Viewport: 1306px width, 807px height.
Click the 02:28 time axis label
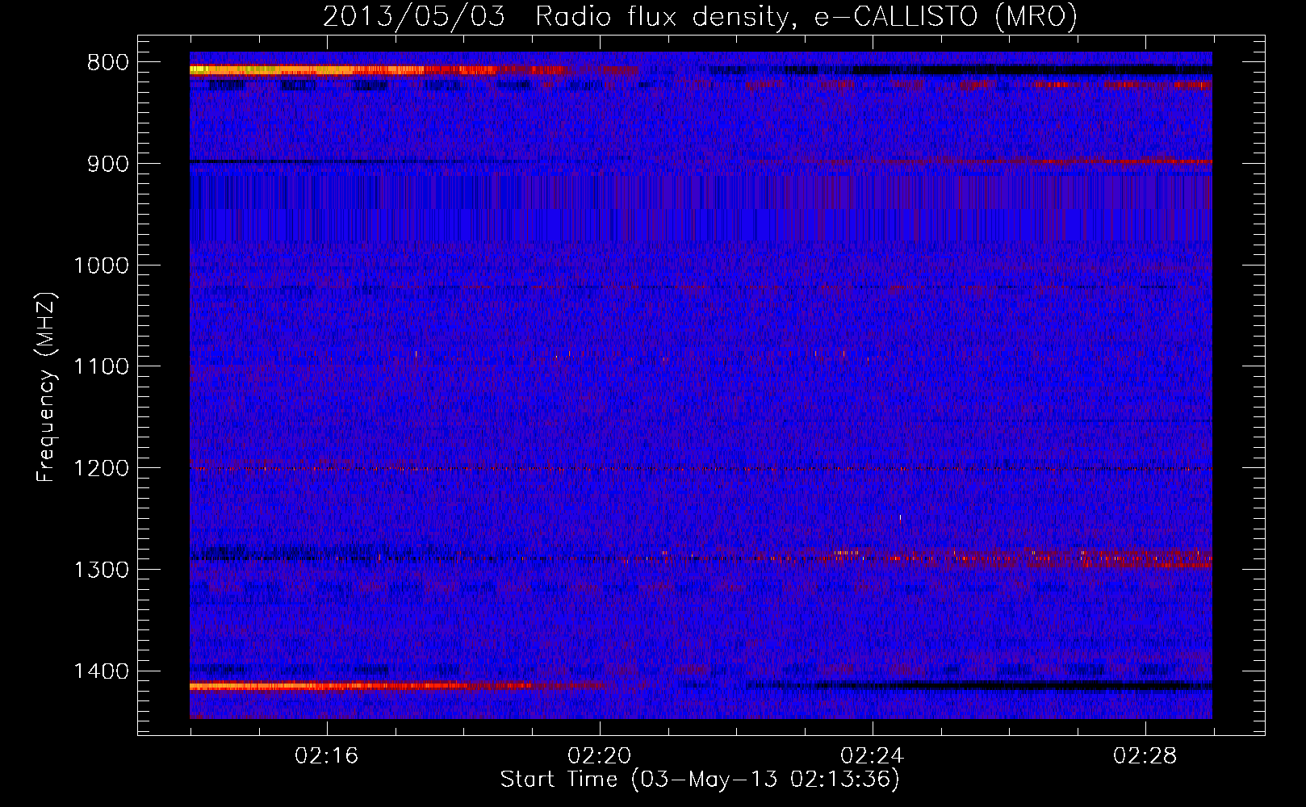coord(1145,756)
